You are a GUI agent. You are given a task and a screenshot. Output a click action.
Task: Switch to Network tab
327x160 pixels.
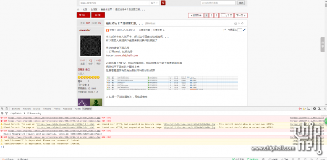pyautogui.click(x=27, y=109)
